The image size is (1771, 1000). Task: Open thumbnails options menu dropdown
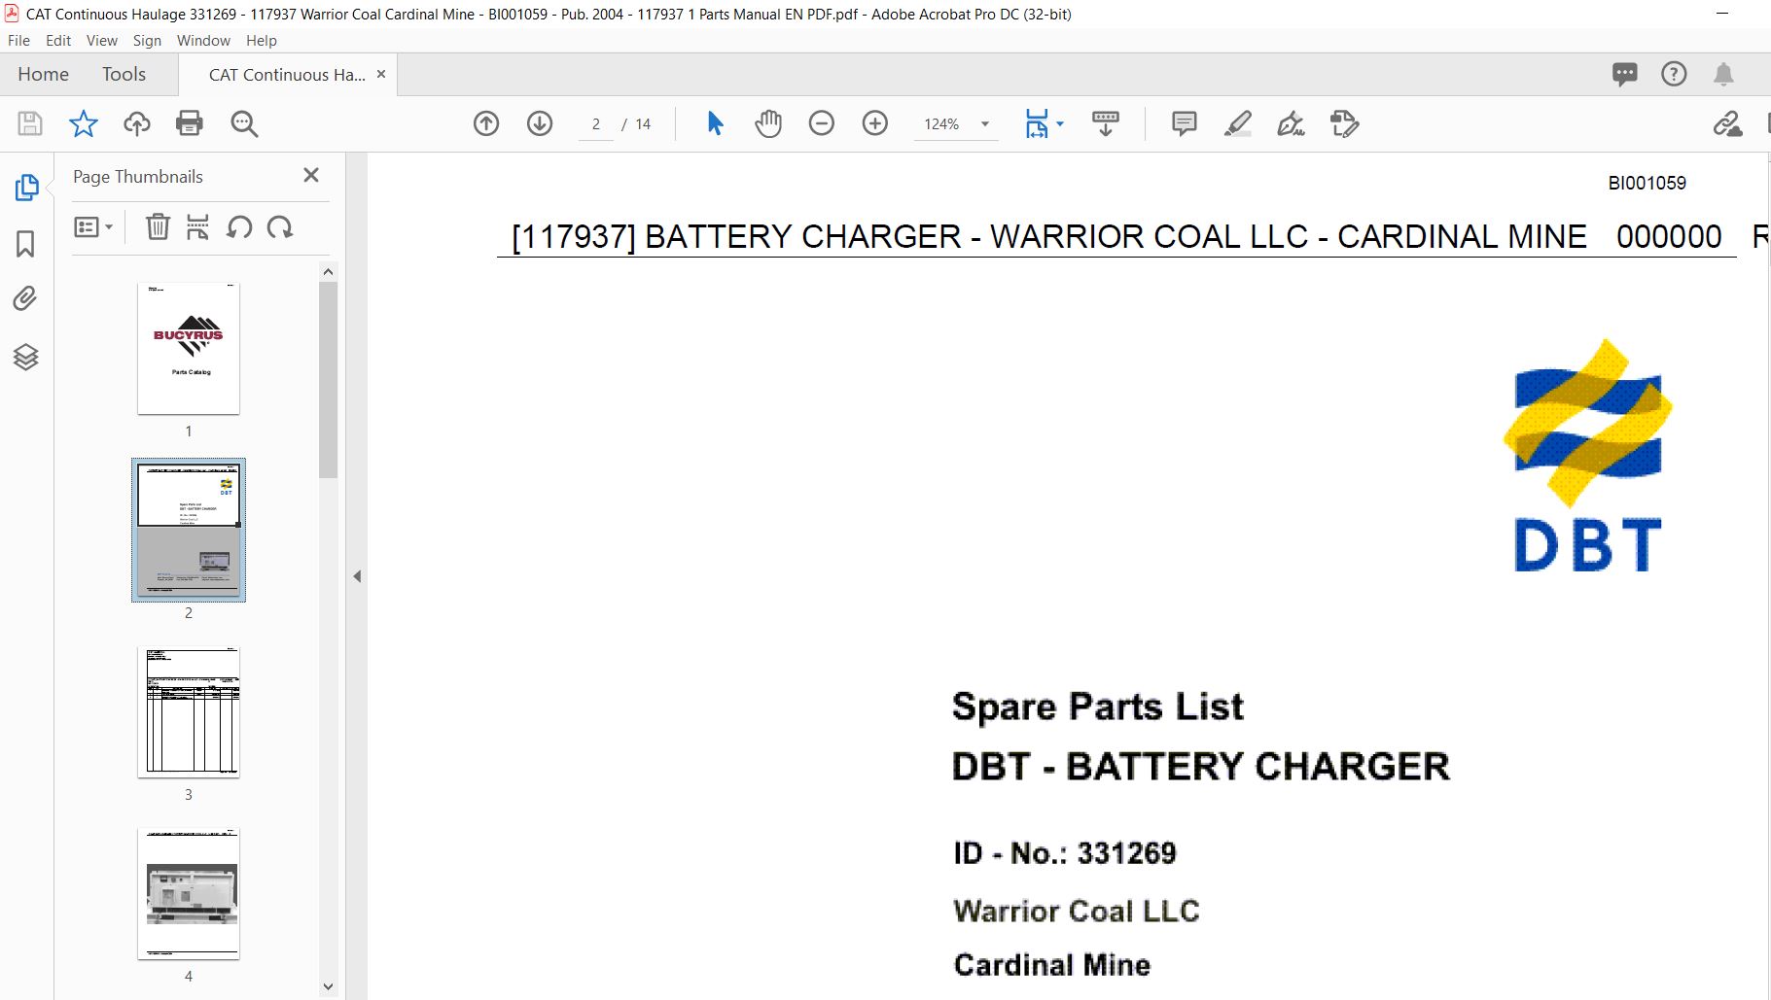[x=93, y=227]
